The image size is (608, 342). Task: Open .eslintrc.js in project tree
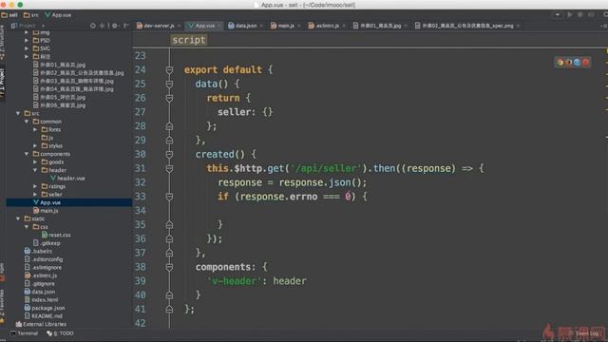[41, 275]
